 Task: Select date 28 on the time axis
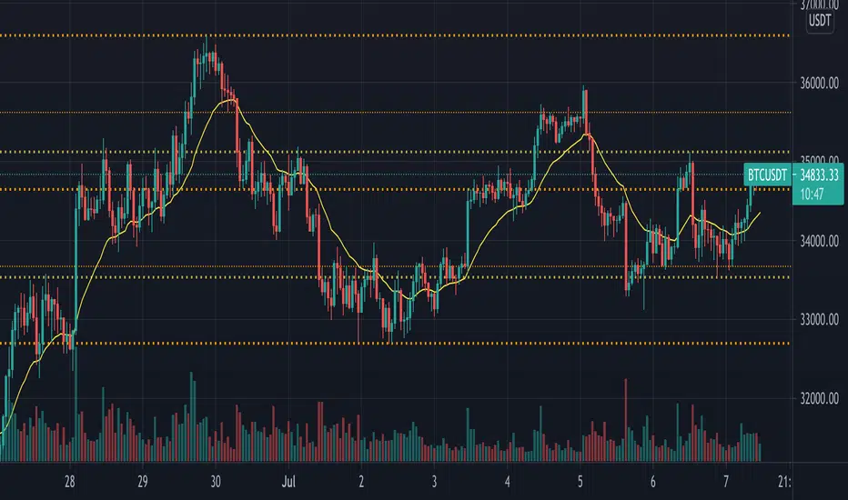(71, 480)
